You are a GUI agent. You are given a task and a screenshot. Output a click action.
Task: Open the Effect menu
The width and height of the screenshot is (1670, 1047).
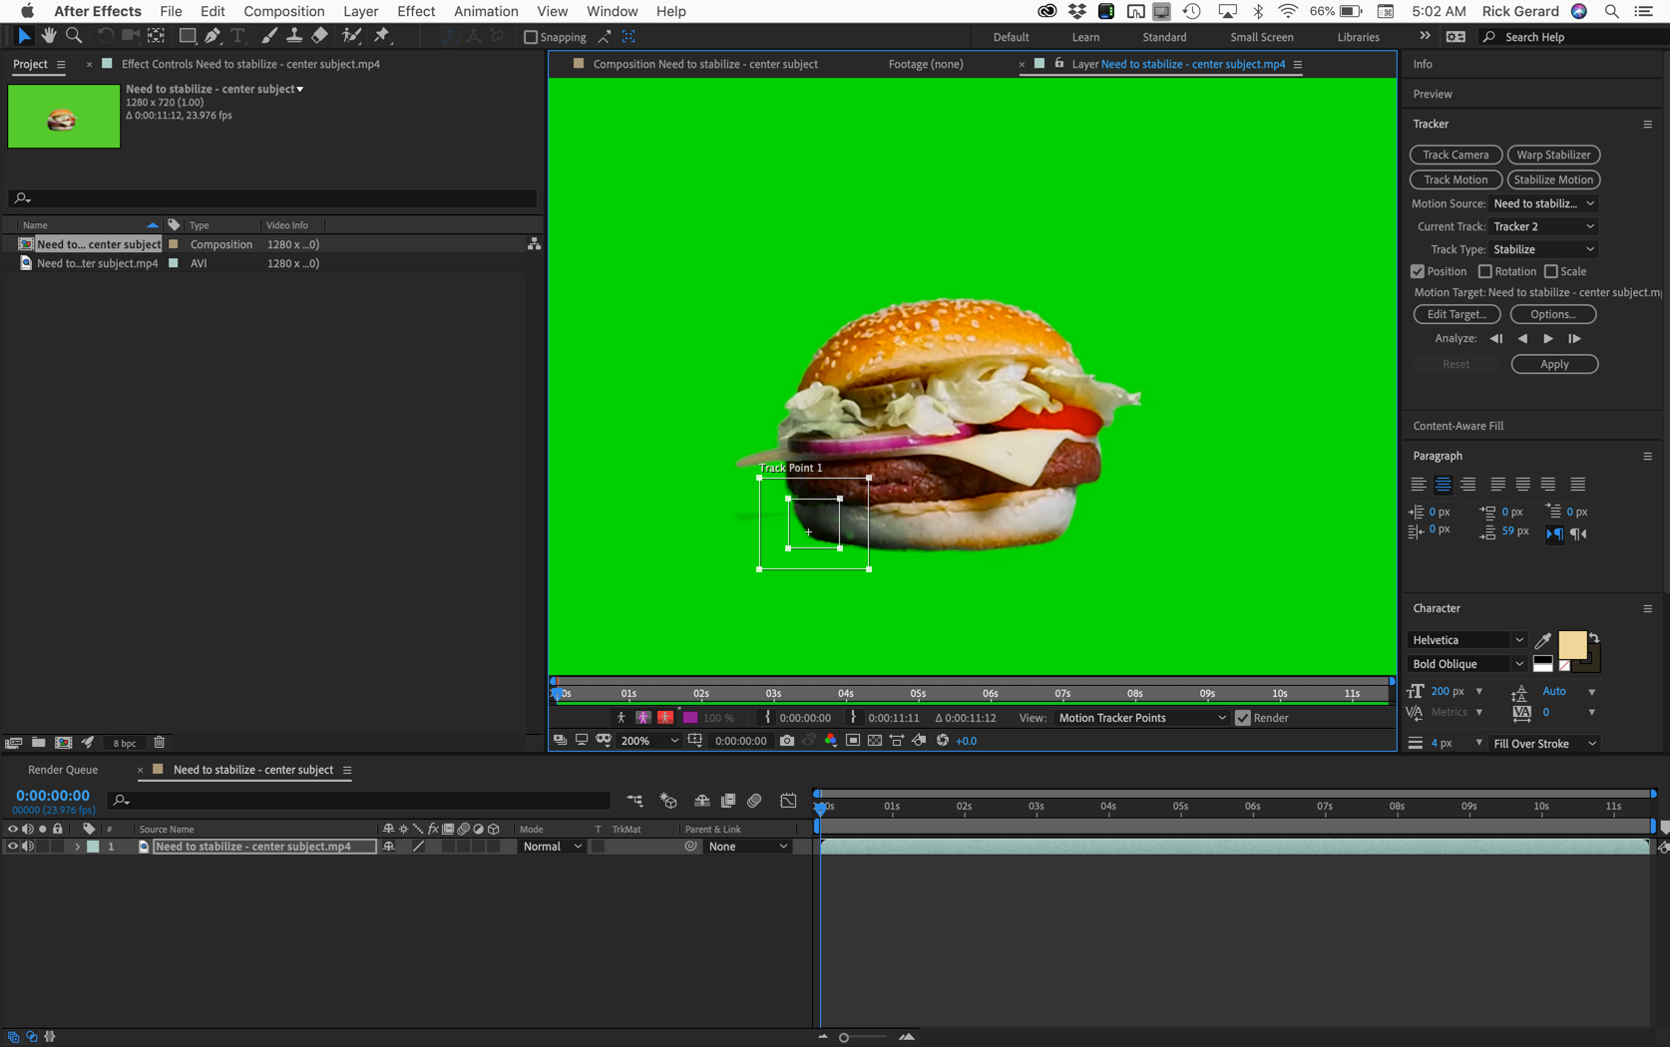(416, 11)
